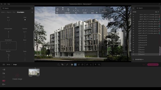Click the Pan navigation icon
Screen dimensions: 161x90
point(63,9)
